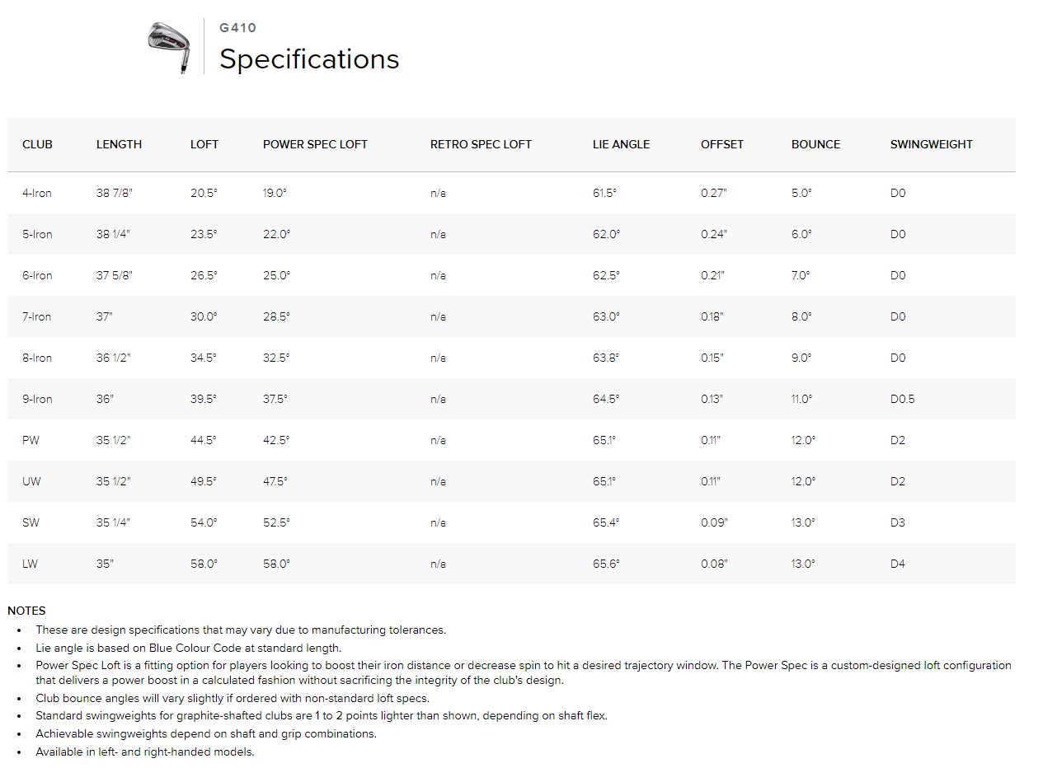Click the POWER SPEC LOFT column header
This screenshot has height=782, width=1057.
coord(315,144)
